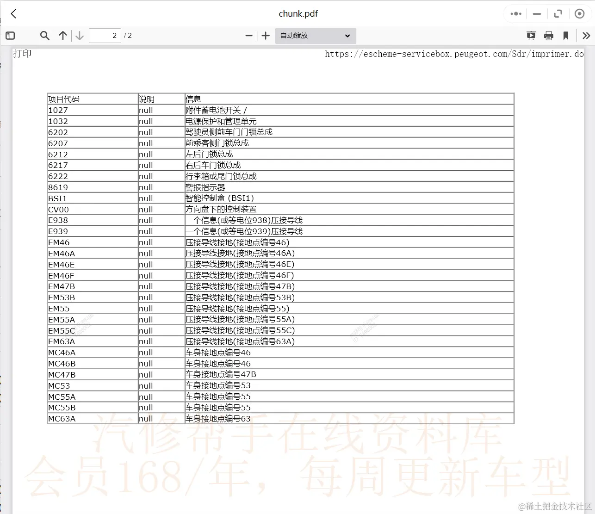Click the circular target icon top right
Screen dimensions: 595x514
coord(579,13)
